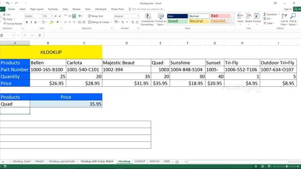Add a new sheet with plus icon
The image size is (301, 169).
(x=177, y=161)
